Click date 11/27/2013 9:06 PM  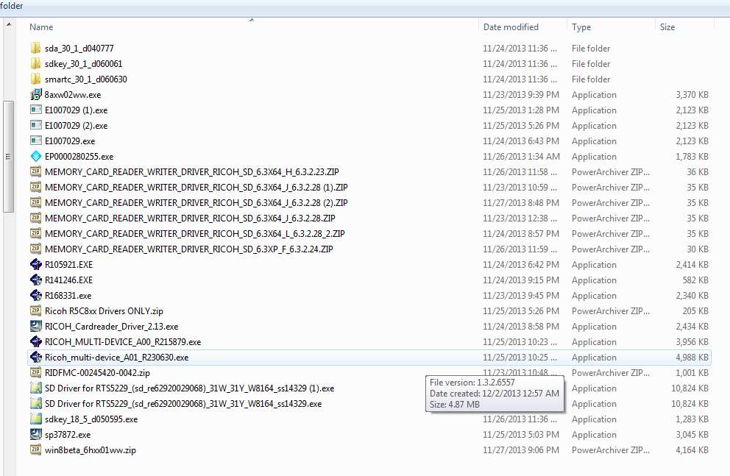pyautogui.click(x=521, y=450)
